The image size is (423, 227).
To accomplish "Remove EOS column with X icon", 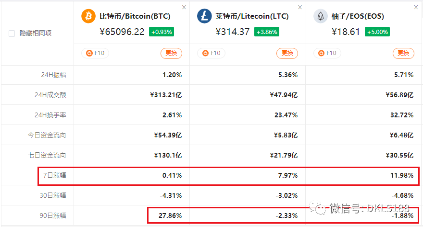I will [416, 7].
